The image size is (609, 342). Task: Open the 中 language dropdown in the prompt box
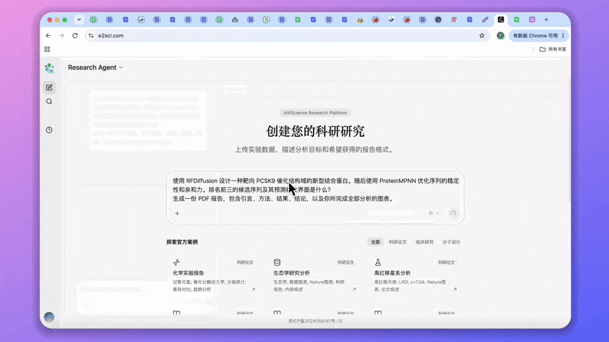click(434, 213)
